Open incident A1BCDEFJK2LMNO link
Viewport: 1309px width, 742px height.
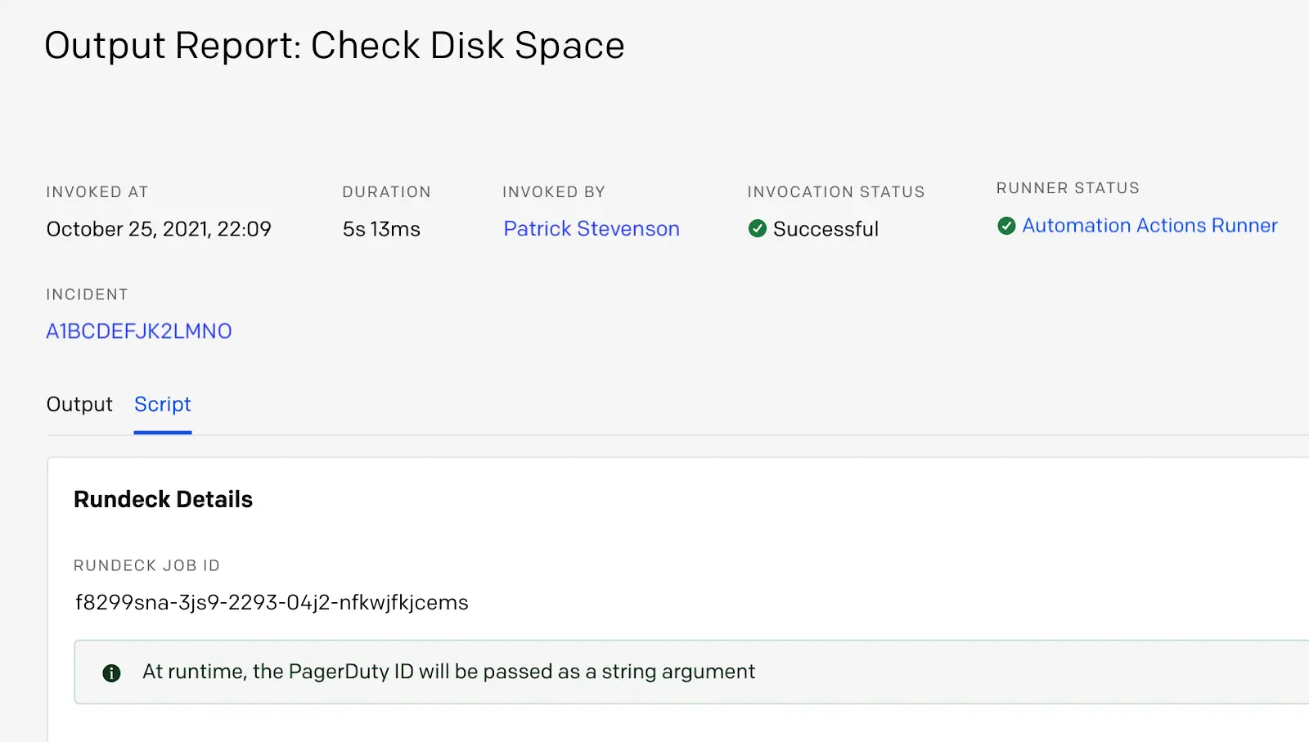(x=139, y=331)
